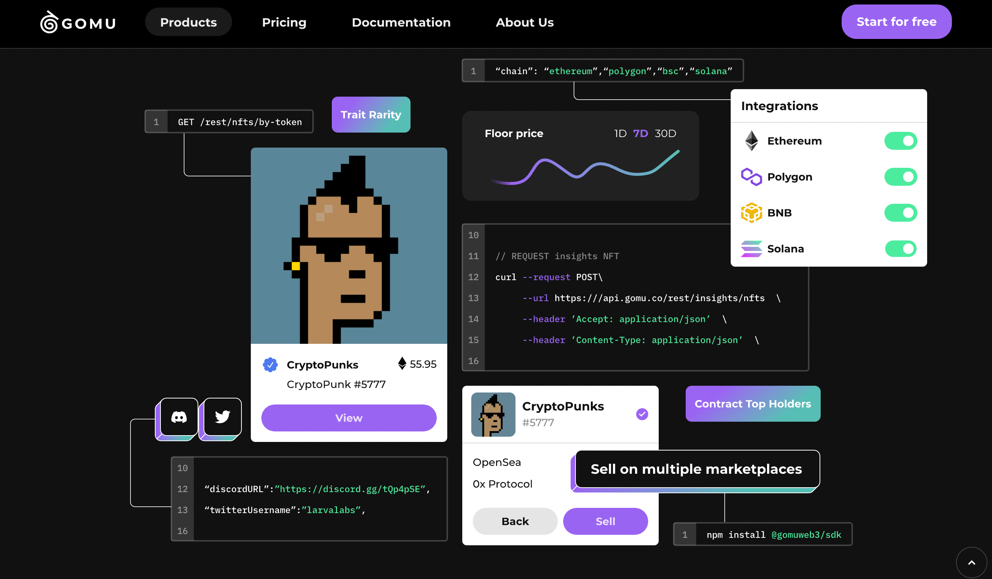Open the Products menu
This screenshot has height=579, width=992.
pyautogui.click(x=188, y=22)
